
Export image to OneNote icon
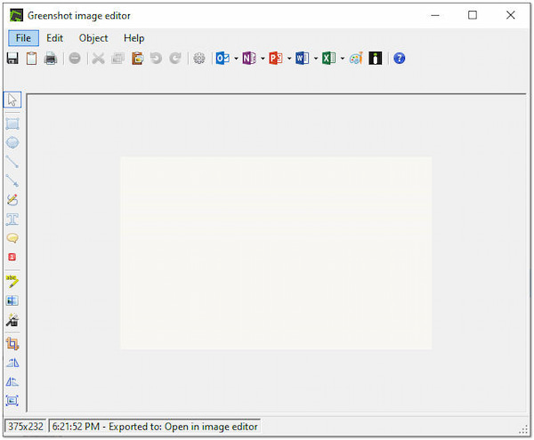click(249, 59)
